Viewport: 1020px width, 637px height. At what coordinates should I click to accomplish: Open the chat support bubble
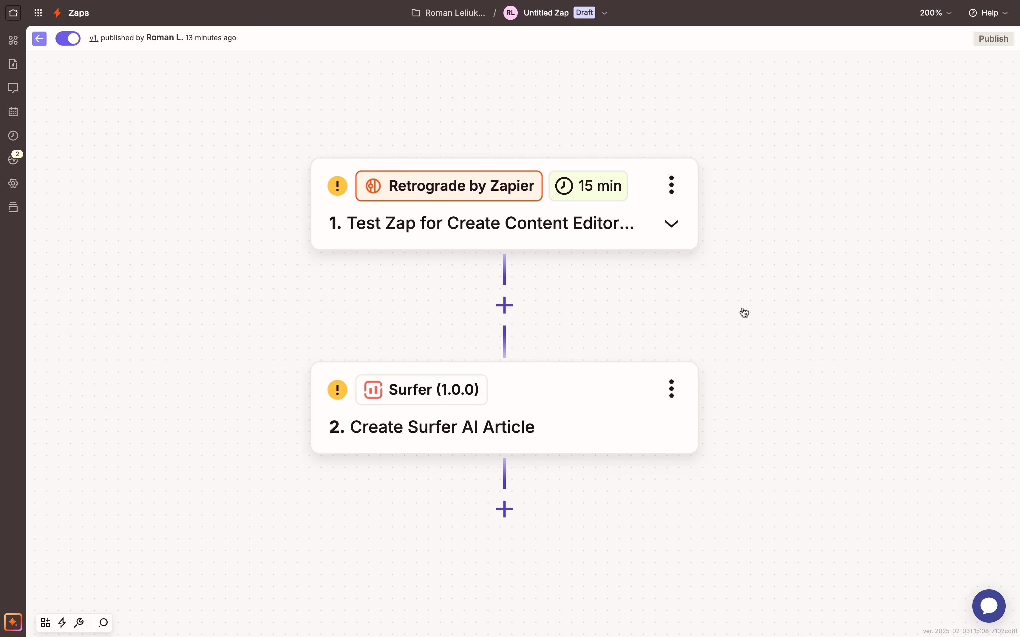988,606
